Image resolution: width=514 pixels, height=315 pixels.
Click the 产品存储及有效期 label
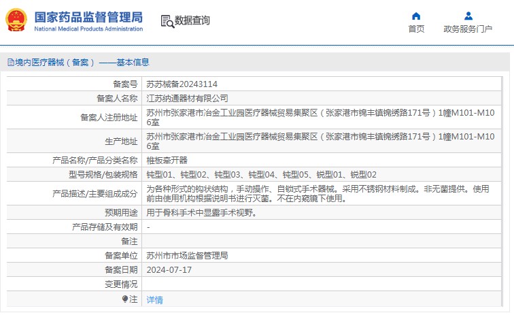[x=105, y=227]
